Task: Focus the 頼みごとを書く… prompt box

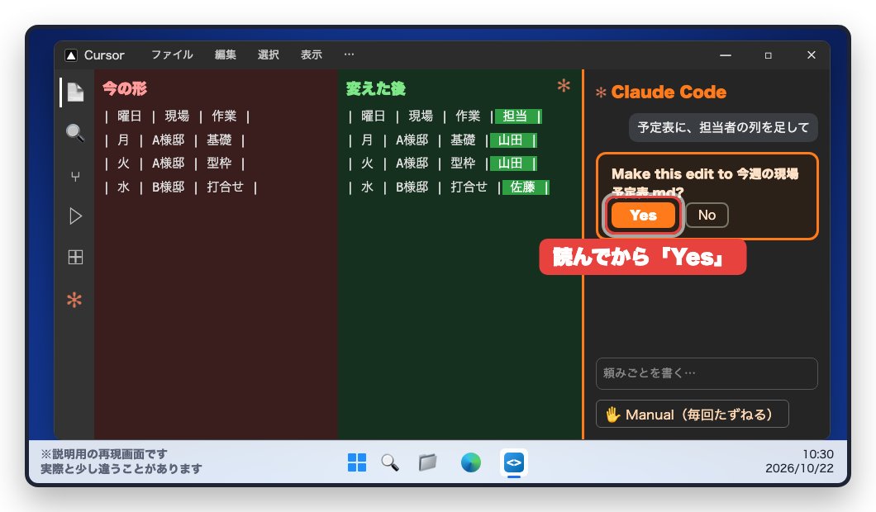Action: [x=707, y=373]
